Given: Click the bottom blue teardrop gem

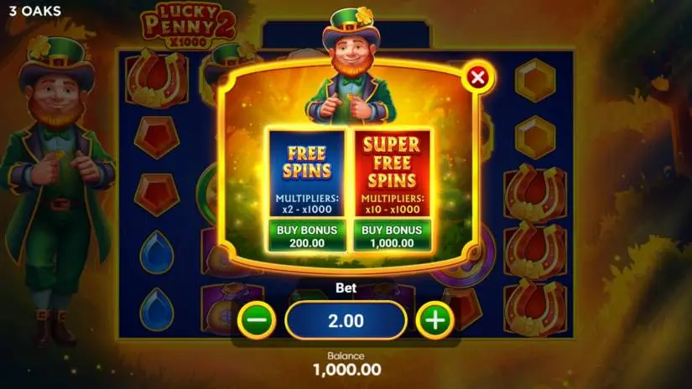Looking at the screenshot, I should [x=157, y=309].
